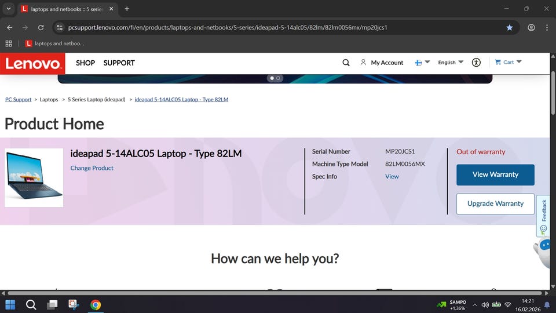Open the Chrome three-dot menu
Screen dimensions: 556x313
(547, 27)
